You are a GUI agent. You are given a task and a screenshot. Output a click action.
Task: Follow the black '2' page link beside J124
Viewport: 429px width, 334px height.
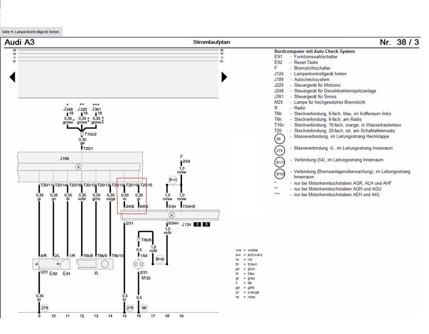coord(197,224)
